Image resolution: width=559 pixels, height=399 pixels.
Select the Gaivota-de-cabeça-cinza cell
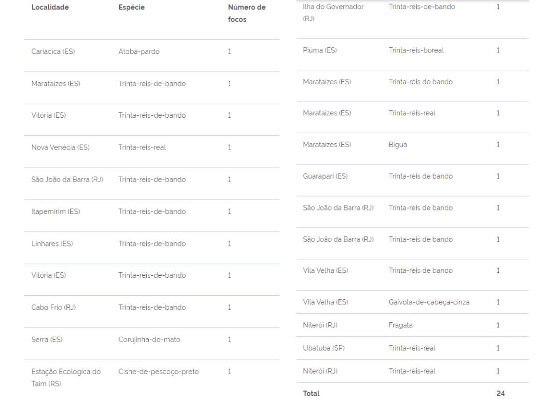point(429,302)
